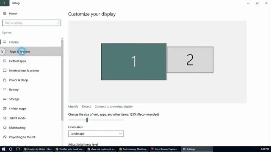This screenshot has width=271, height=152.
Task: Switch to Toddler gets head stuck Chrome window
Action: pyautogui.click(x=70, y=149)
